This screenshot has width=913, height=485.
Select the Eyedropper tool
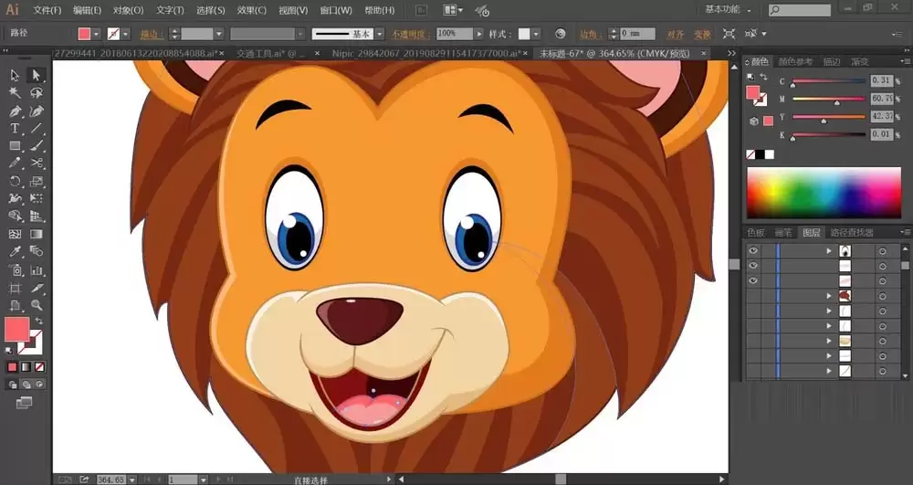16,252
